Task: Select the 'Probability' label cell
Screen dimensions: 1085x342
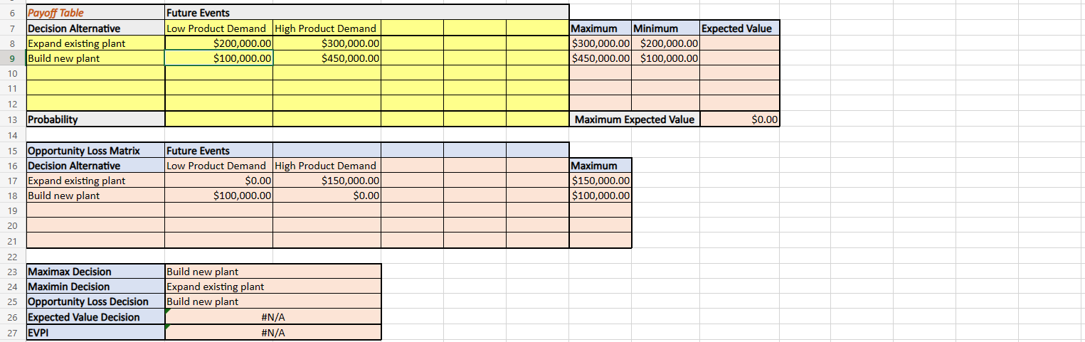Action: (x=95, y=119)
